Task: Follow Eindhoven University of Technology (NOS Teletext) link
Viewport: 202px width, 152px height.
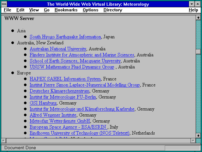Action: 80,133
